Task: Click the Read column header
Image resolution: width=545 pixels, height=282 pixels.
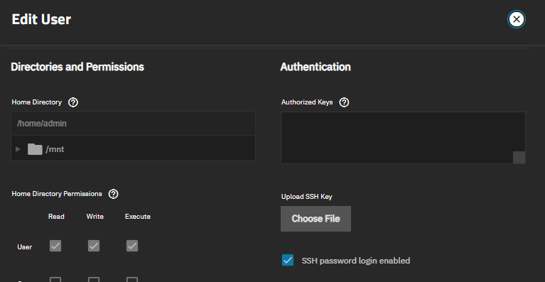Action: tap(56, 217)
